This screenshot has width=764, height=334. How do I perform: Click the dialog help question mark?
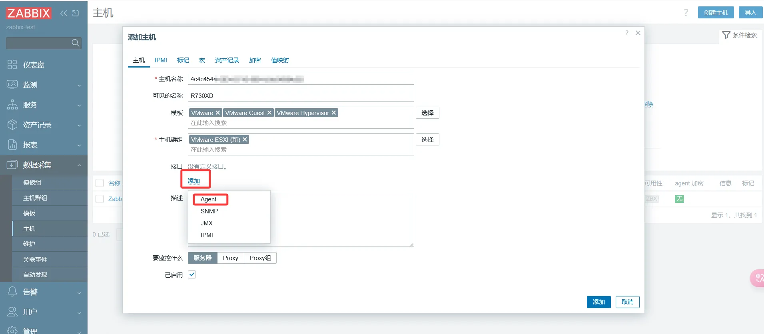627,33
